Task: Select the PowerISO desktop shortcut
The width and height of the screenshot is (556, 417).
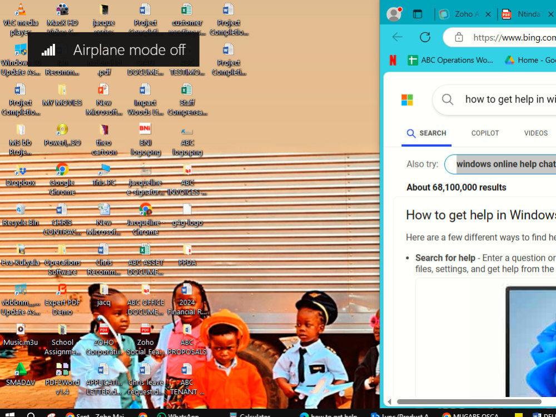Action: tap(62, 135)
